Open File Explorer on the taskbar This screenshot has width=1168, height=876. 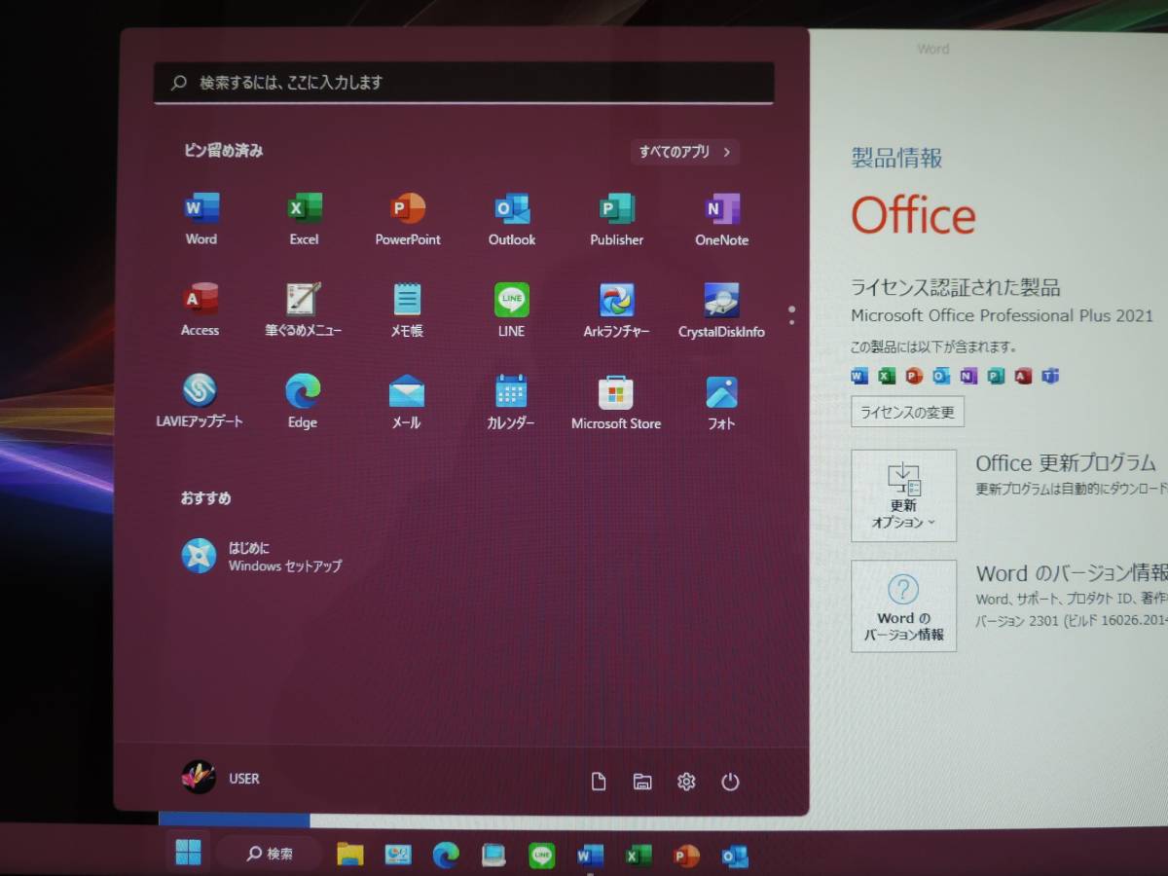pos(350,855)
